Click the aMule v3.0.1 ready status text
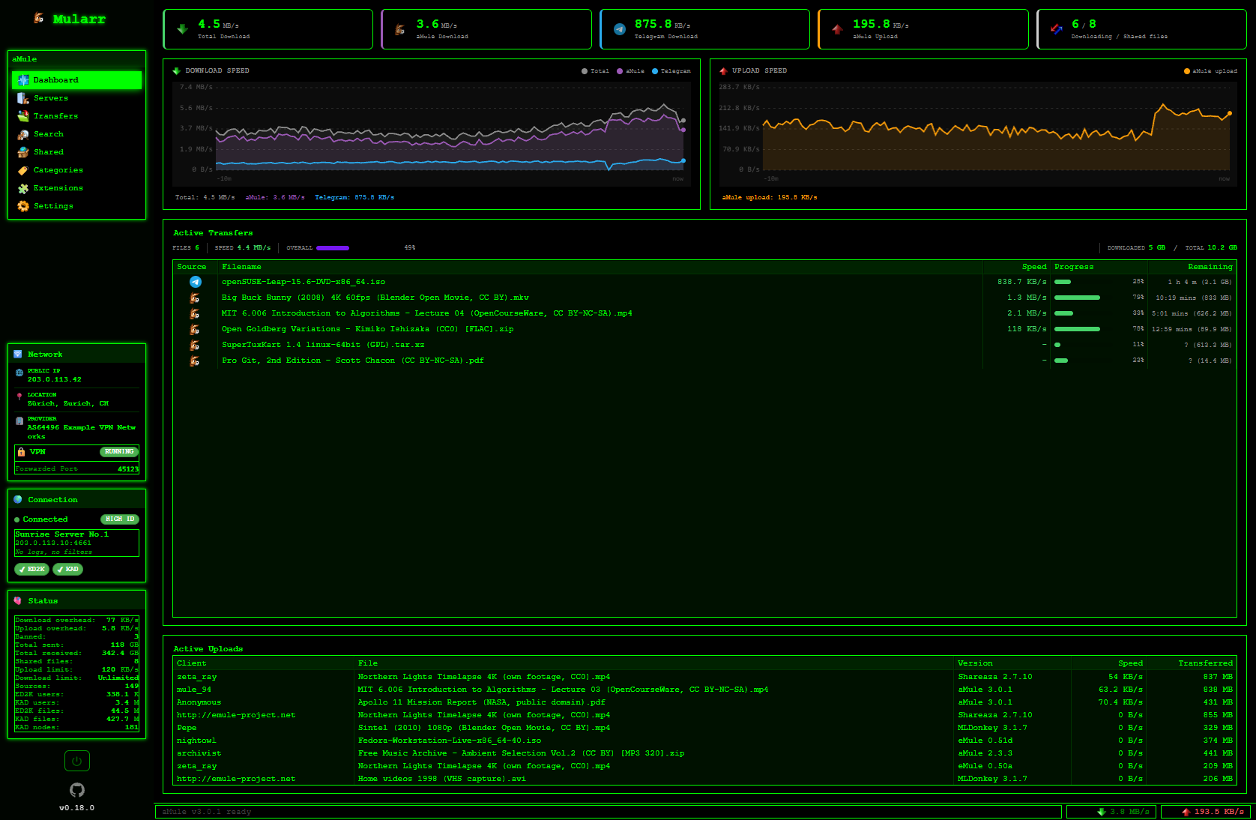Image resolution: width=1256 pixels, height=820 pixels. 207,812
